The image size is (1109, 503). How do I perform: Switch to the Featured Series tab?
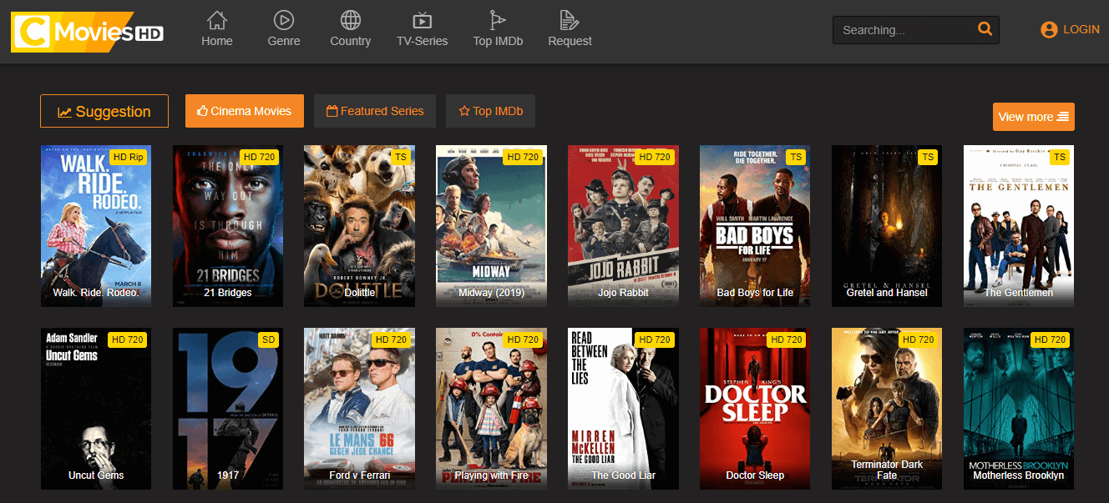pos(375,111)
